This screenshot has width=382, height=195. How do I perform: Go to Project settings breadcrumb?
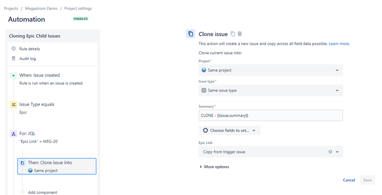pos(78,8)
